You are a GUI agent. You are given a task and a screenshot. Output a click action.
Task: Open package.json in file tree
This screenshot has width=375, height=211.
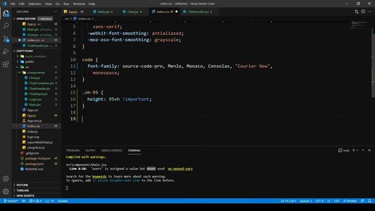tap(34, 164)
